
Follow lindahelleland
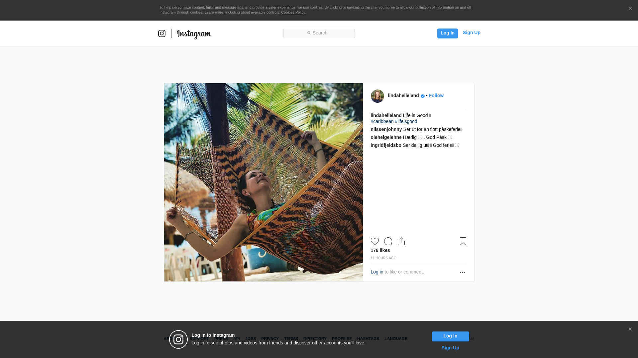436,95
